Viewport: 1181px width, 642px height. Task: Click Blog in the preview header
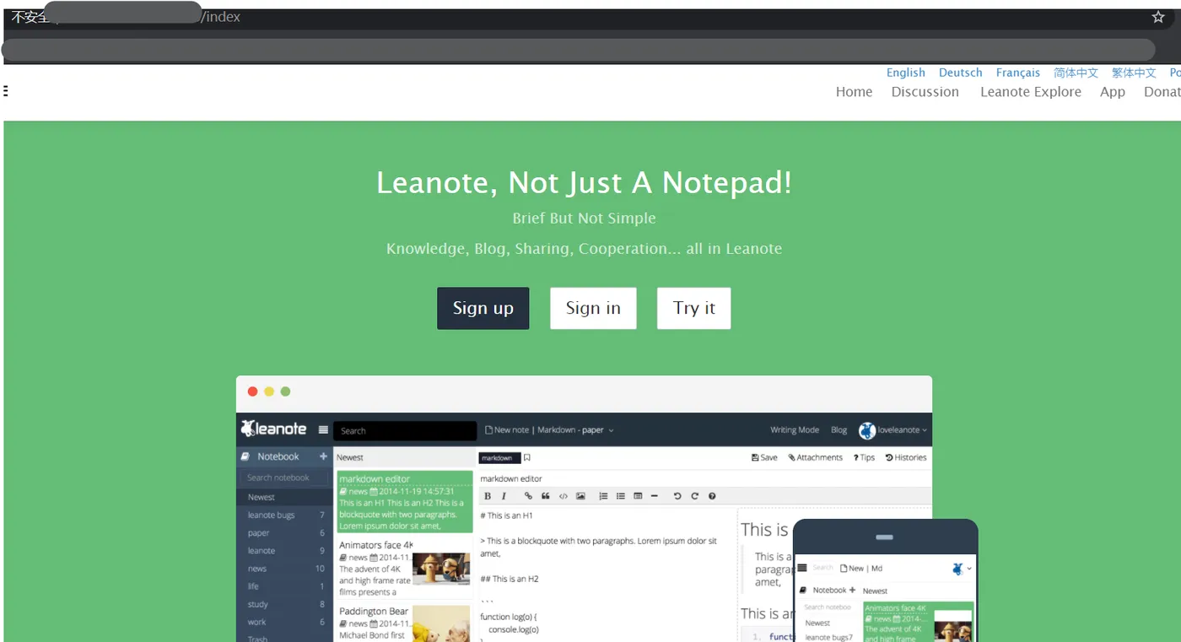coord(839,430)
